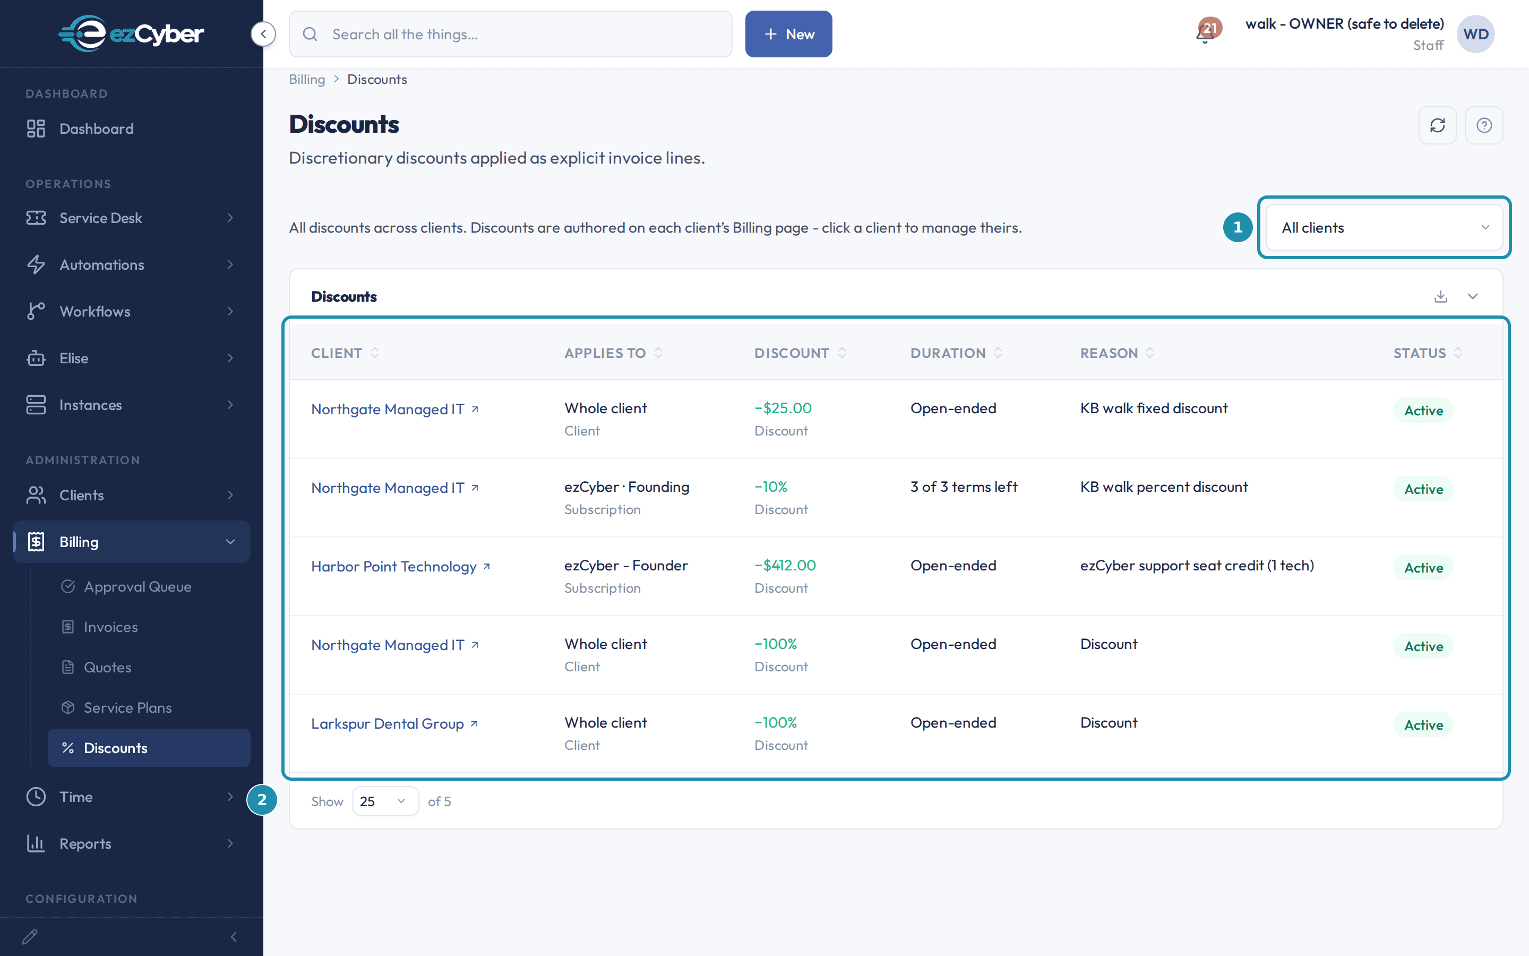Click the walk - OWNER account name
The image size is (1529, 956).
[1344, 24]
